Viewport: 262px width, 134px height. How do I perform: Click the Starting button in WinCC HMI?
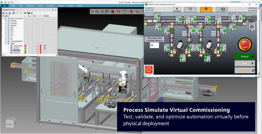tap(177, 9)
